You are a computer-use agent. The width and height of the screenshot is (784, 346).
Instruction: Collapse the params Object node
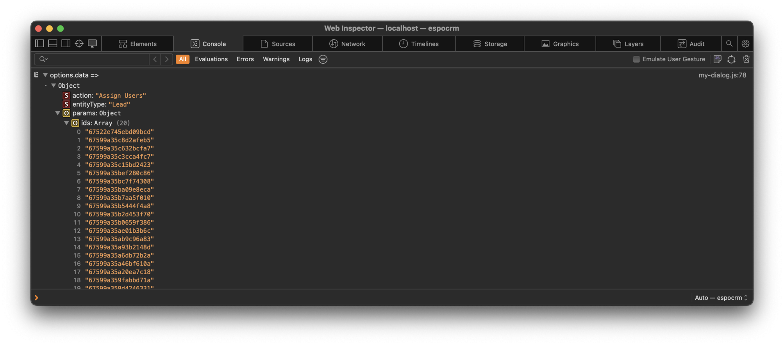coord(57,113)
